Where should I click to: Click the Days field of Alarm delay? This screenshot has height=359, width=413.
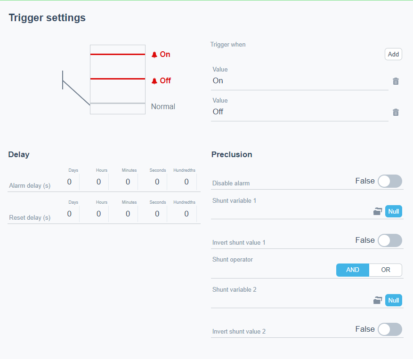69,182
